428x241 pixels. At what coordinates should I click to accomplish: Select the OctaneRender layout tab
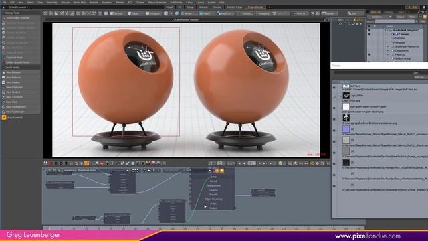255,7
